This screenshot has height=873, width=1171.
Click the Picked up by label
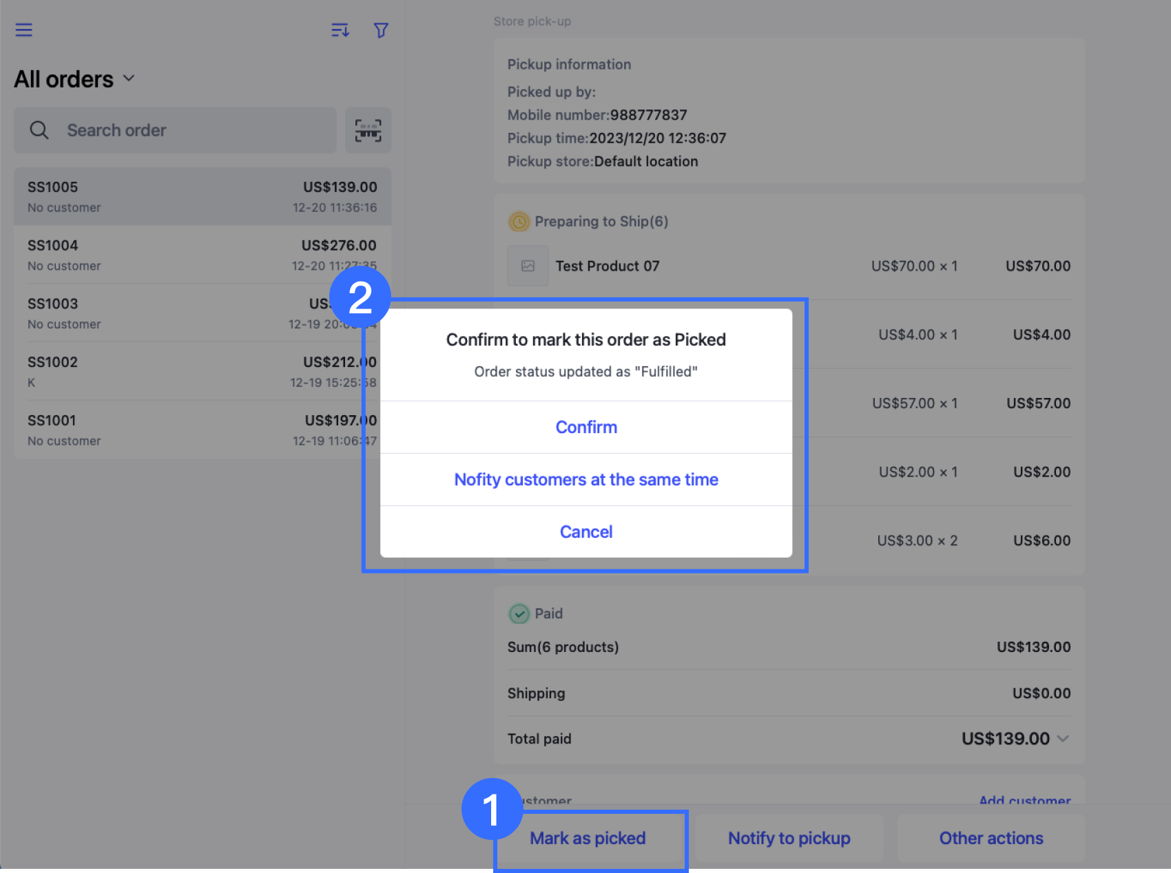coord(552,92)
